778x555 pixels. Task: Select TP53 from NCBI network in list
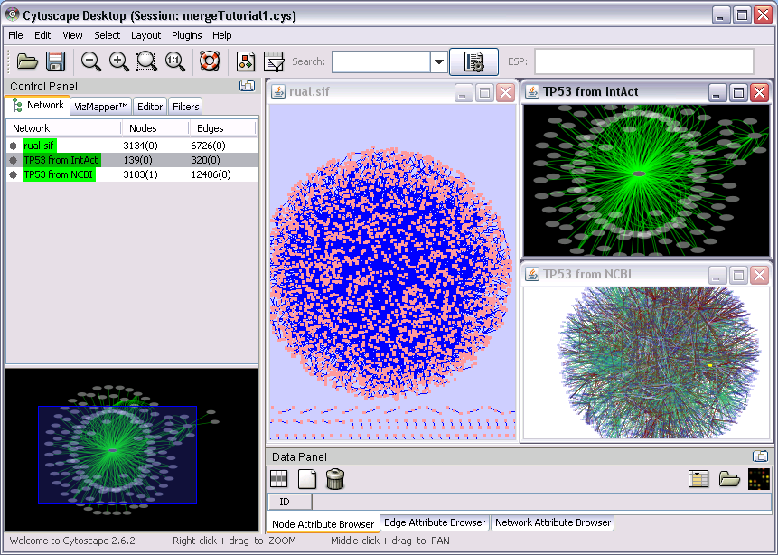tap(58, 174)
